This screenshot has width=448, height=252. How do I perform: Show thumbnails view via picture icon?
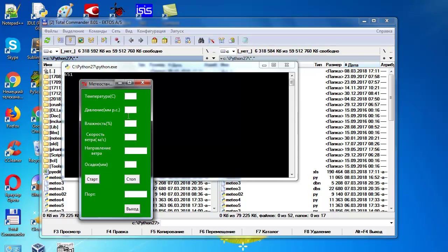[81, 41]
